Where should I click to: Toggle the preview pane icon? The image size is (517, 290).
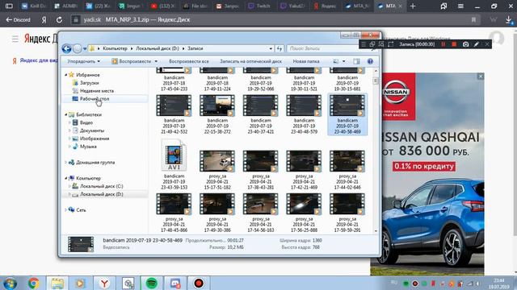pyautogui.click(x=356, y=61)
